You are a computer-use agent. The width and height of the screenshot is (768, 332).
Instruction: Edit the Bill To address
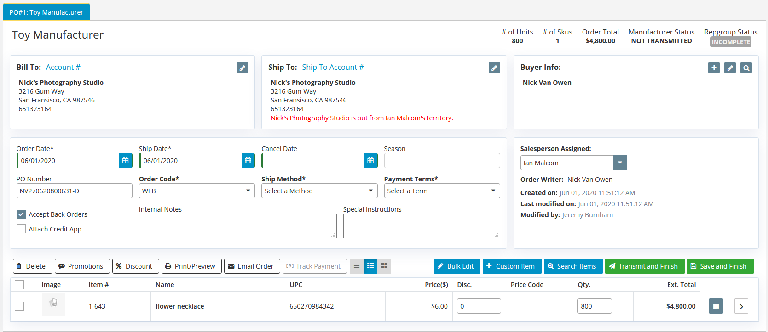tap(242, 68)
